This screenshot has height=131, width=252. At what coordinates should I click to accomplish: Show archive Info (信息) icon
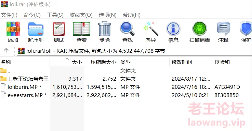coord(173,29)
